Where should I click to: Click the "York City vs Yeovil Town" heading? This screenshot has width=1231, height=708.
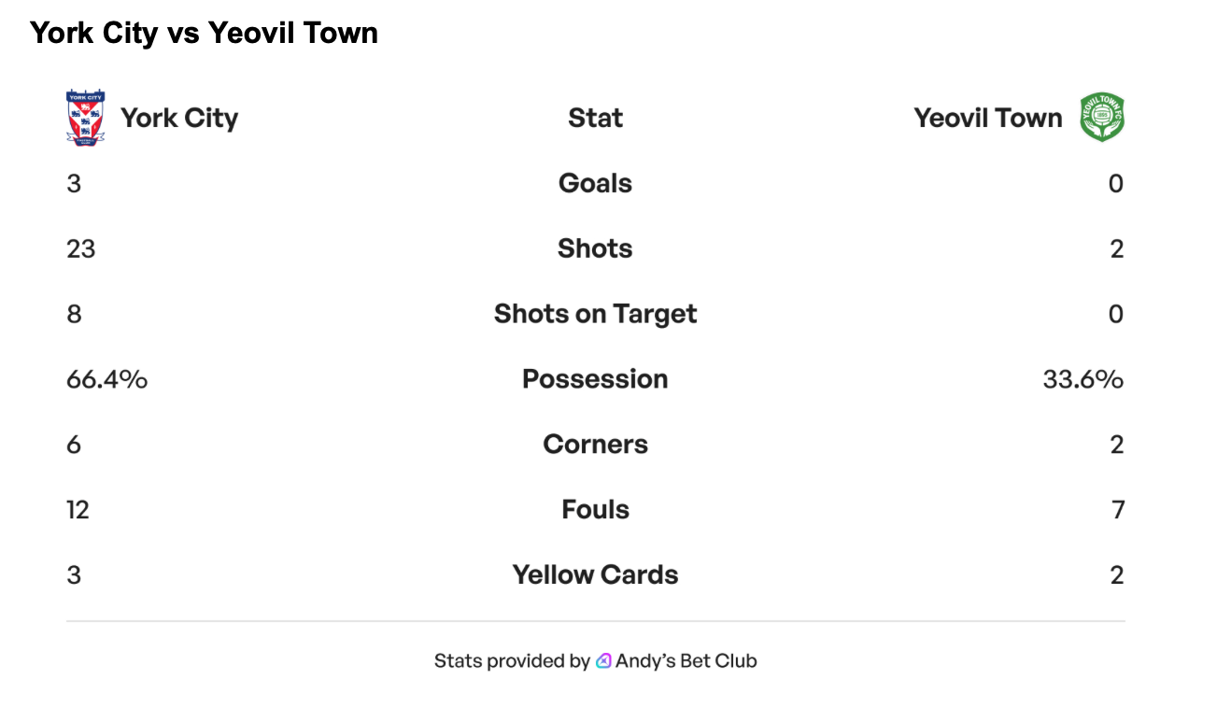[204, 34]
